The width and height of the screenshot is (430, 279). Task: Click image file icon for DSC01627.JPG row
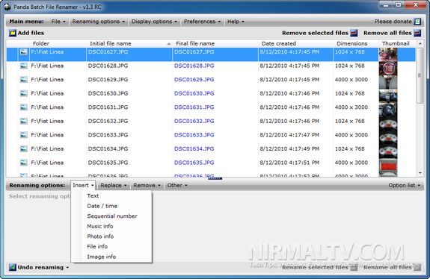pyautogui.click(x=24, y=51)
